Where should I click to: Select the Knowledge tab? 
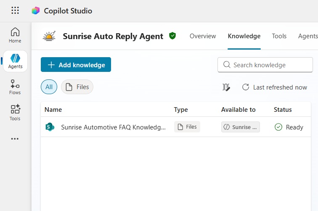point(244,36)
